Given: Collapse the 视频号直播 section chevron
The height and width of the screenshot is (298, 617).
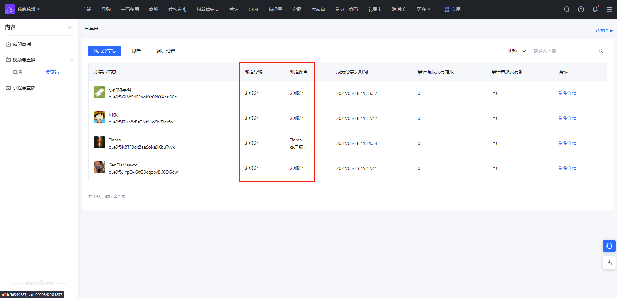Looking at the screenshot, I should (x=71, y=60).
